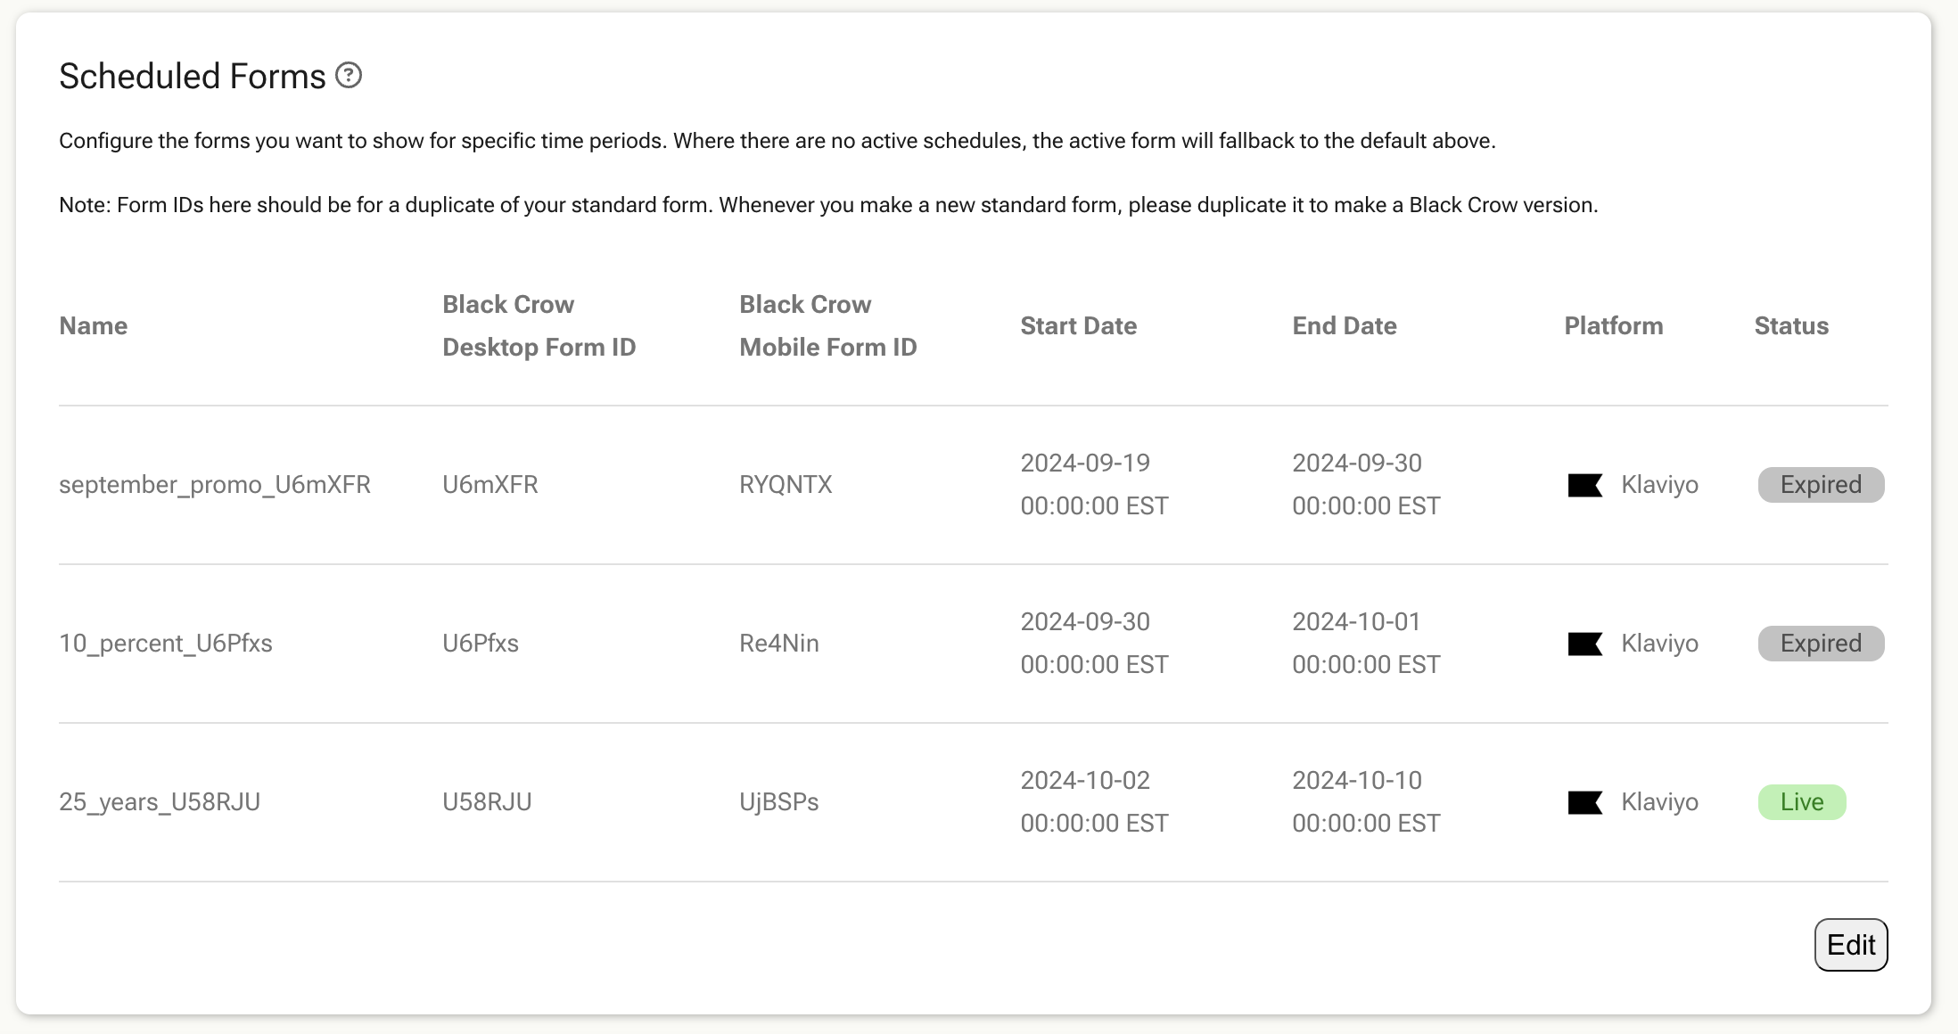Click the Start Date column header
This screenshot has height=1034, width=1958.
(x=1079, y=326)
